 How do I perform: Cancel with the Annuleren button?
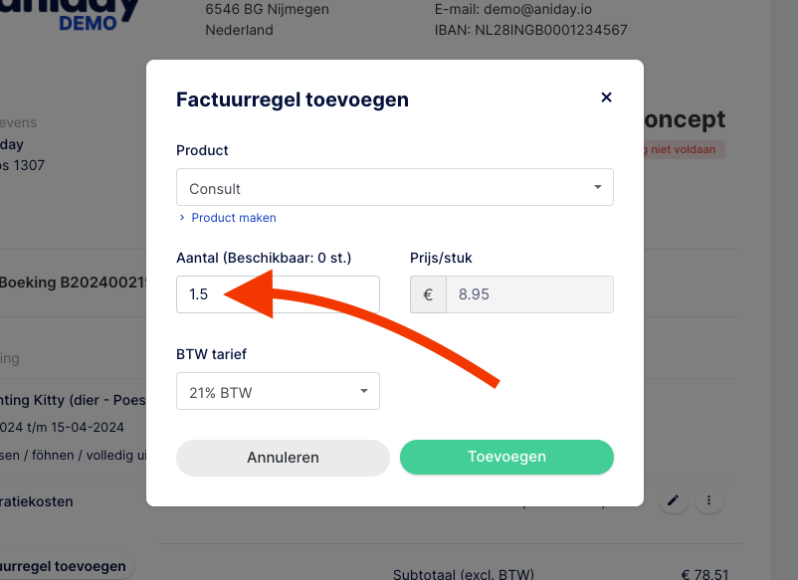click(x=283, y=458)
